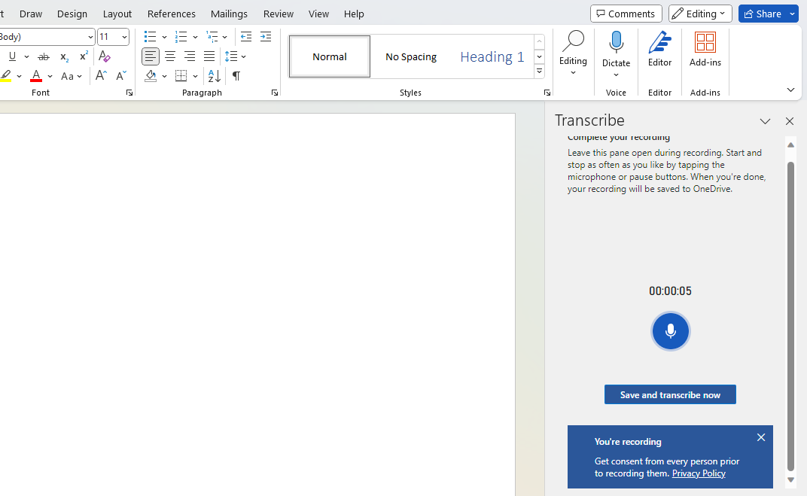Click Save and transcribe now
The width and height of the screenshot is (807, 496).
(670, 395)
